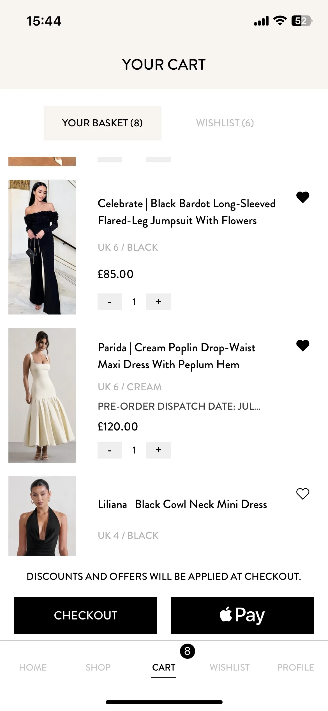Increase quantity of Celebrate jumpsuit

point(158,302)
